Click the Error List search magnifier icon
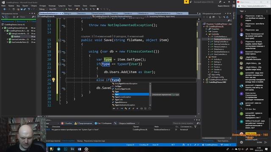This screenshot has width=271, height=152. click(198, 123)
